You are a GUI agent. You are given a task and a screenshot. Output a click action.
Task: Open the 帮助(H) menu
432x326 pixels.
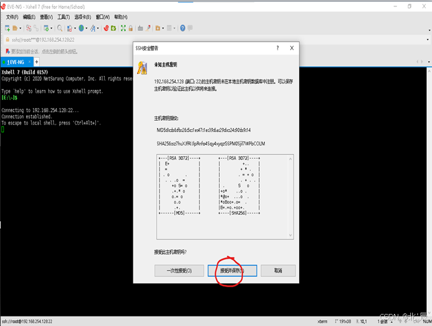point(121,17)
